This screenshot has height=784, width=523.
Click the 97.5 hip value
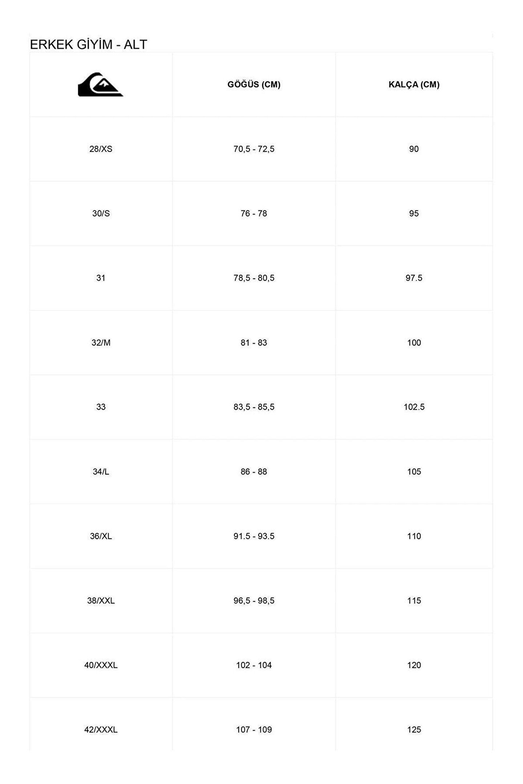pos(414,278)
